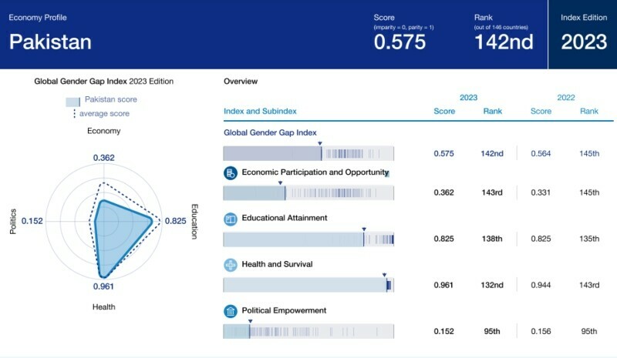Click the Educational Attainment book icon
617x358 pixels.
click(231, 219)
